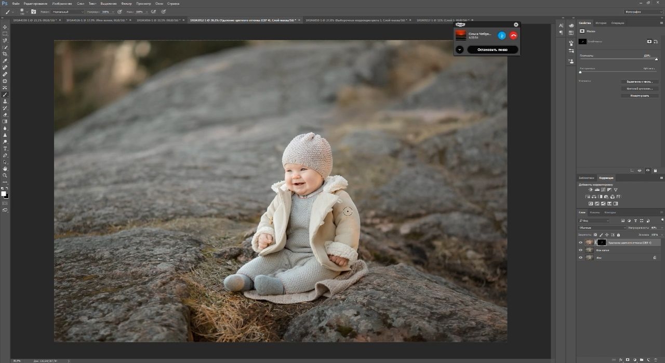End the call with the red button
This screenshot has height=363, width=665.
[x=513, y=35]
